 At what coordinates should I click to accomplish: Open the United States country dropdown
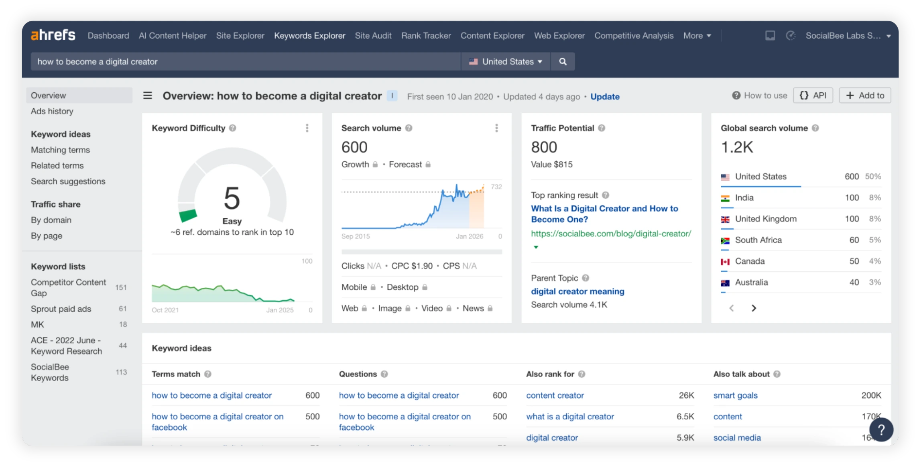click(x=505, y=61)
